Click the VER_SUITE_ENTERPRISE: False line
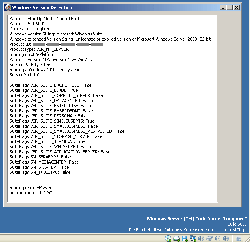The width and height of the screenshot is (250, 242). 50,106
